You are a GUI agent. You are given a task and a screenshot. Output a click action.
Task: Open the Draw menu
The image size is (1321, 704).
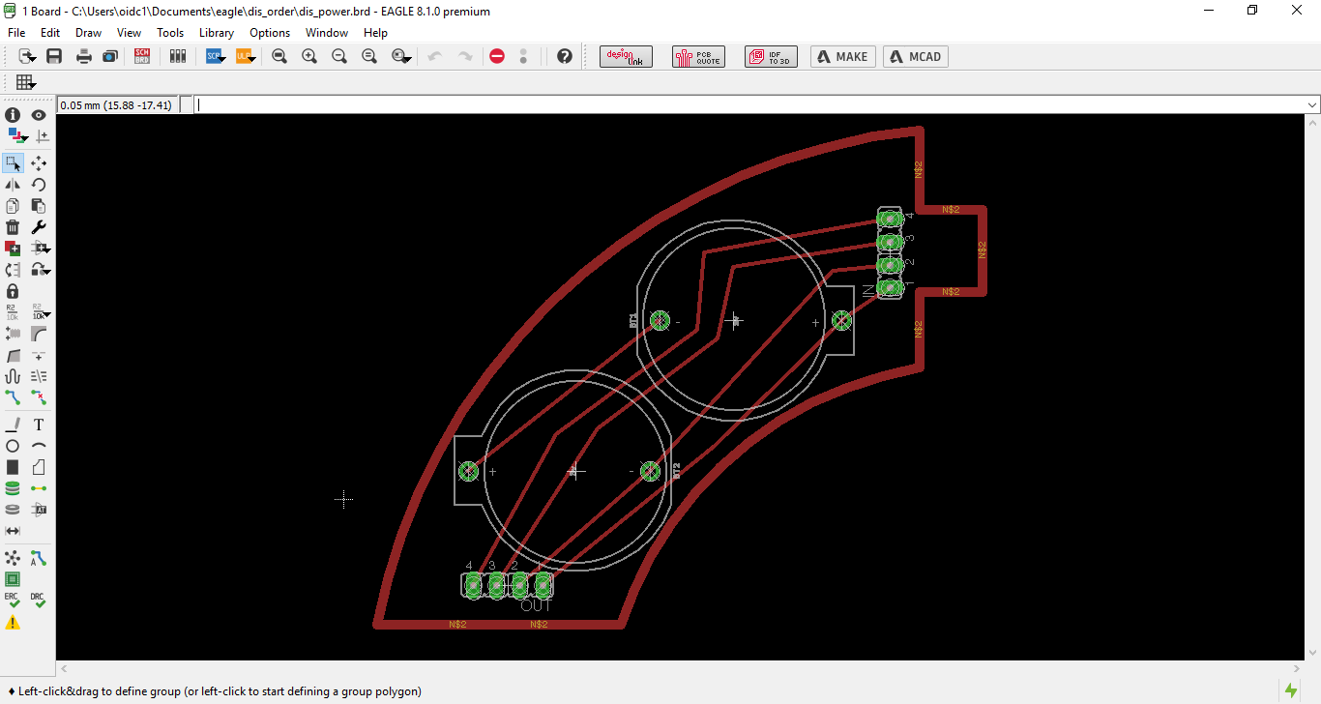point(88,32)
